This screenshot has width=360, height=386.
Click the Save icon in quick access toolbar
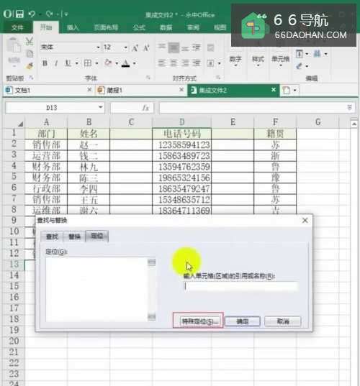point(19,14)
